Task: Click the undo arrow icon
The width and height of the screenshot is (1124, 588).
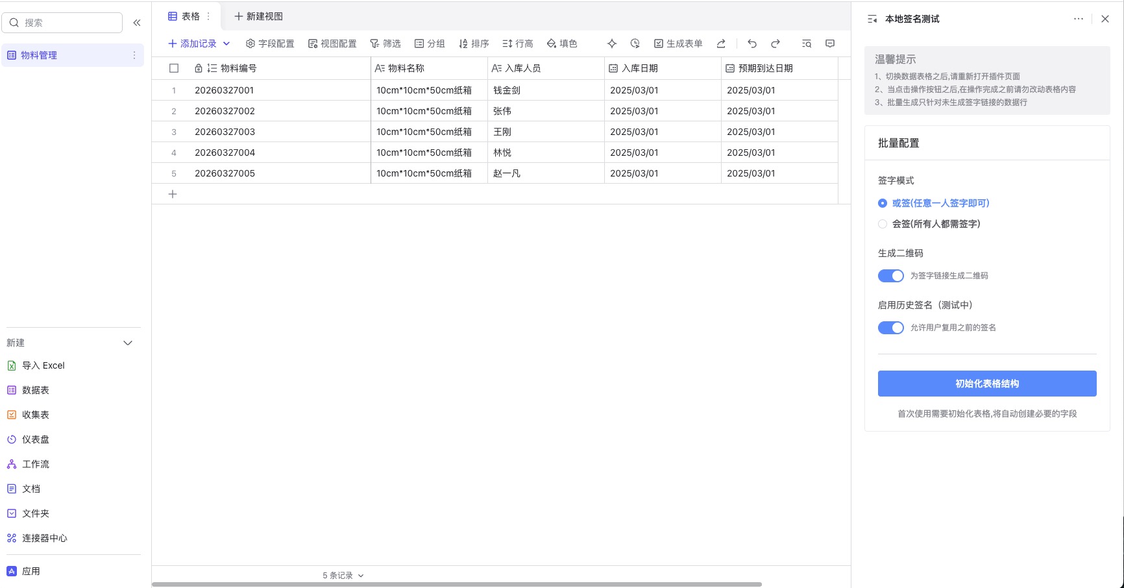Action: (751, 43)
